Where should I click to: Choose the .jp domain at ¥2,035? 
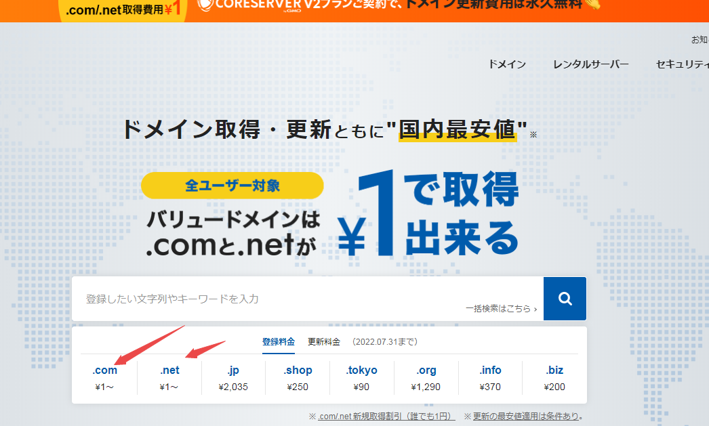point(233,378)
